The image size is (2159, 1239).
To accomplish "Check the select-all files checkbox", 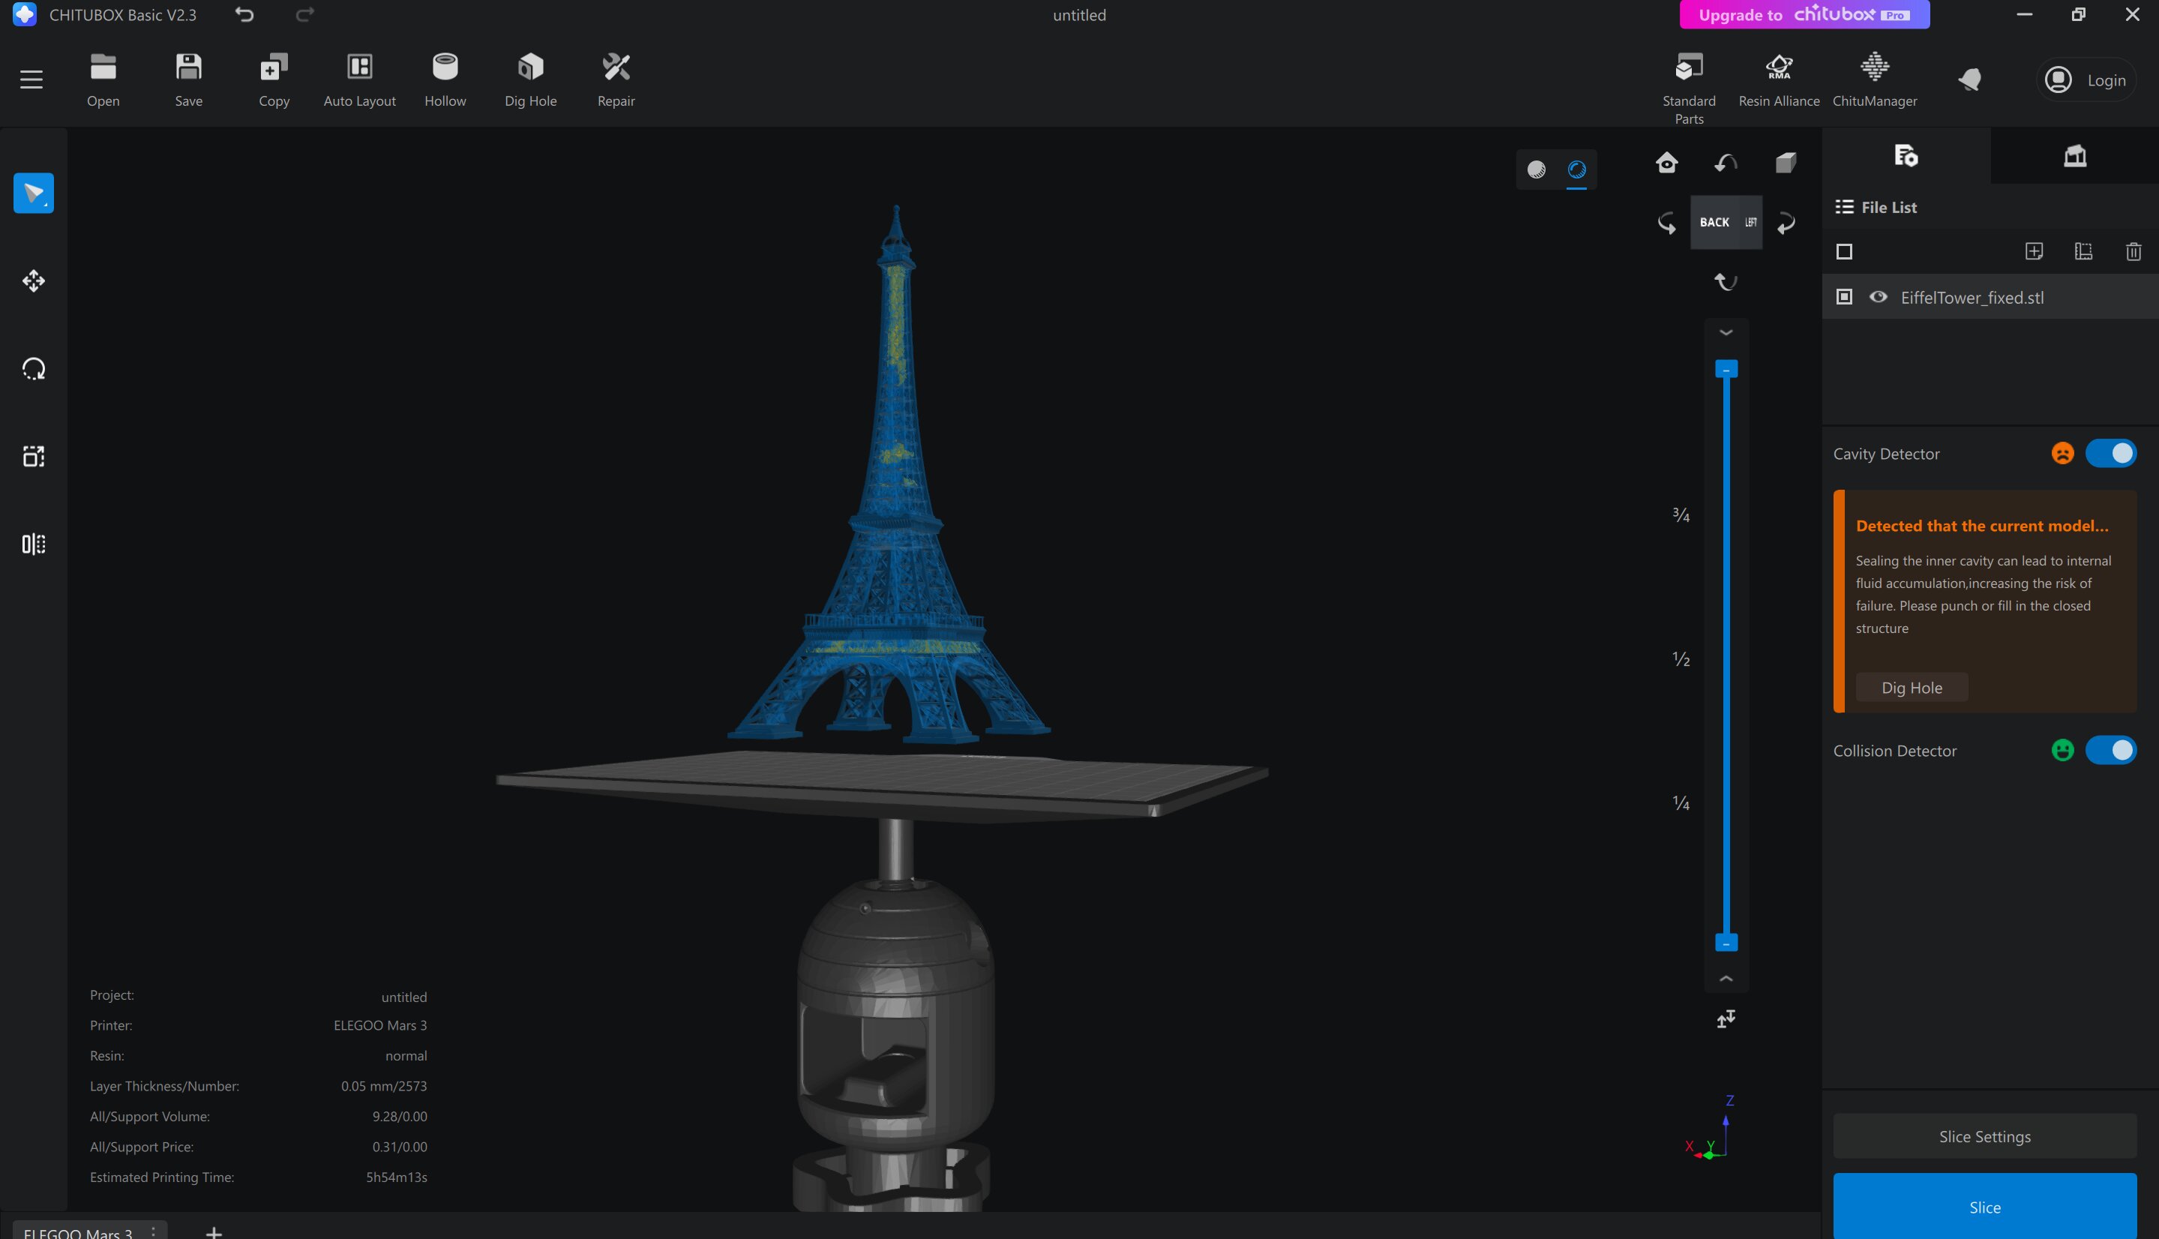I will [x=1843, y=251].
